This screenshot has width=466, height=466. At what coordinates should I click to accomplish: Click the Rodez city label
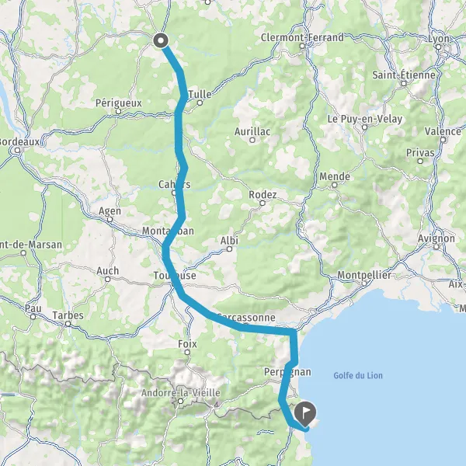(263, 195)
